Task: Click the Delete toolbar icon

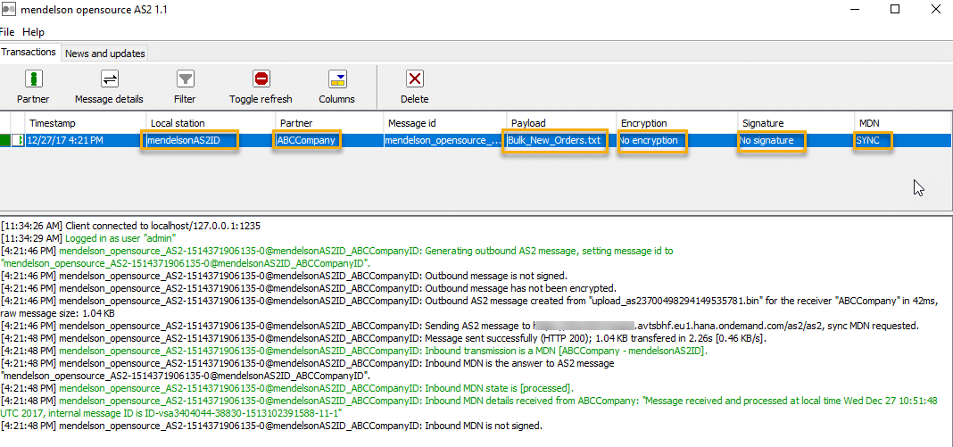Action: tap(414, 79)
